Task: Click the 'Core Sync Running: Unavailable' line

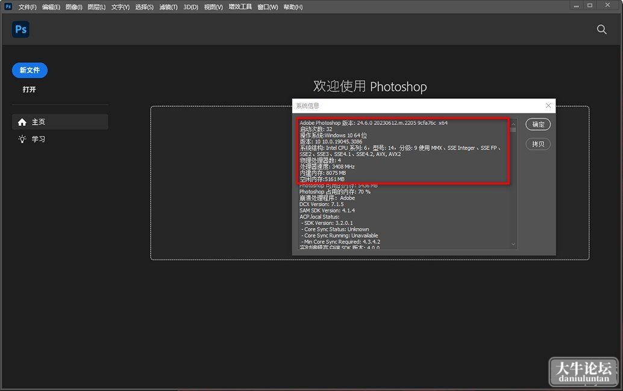Action: point(340,235)
